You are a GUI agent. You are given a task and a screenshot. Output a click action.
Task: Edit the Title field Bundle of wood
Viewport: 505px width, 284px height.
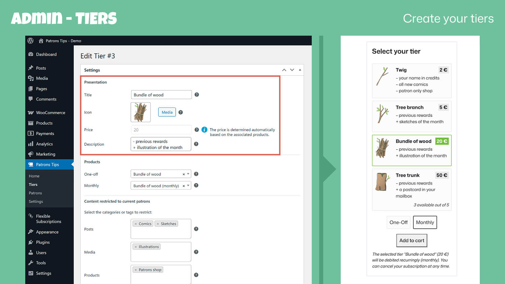161,95
